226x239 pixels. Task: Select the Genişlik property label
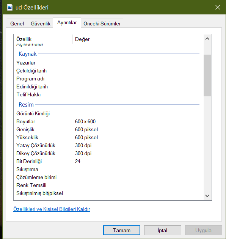coord(25,130)
